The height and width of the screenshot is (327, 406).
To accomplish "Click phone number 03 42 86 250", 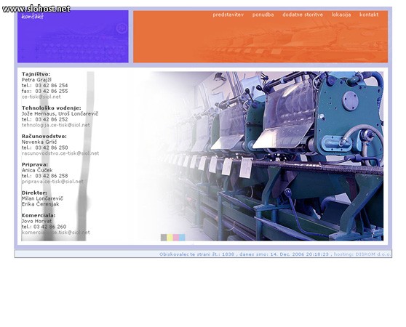I will point(52,148).
